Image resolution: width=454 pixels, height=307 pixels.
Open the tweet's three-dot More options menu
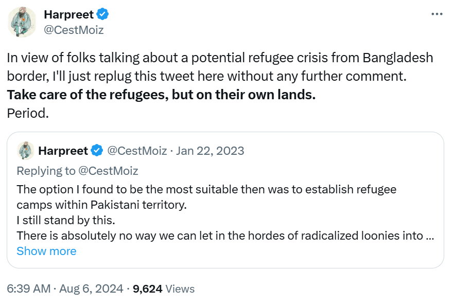[x=436, y=14]
